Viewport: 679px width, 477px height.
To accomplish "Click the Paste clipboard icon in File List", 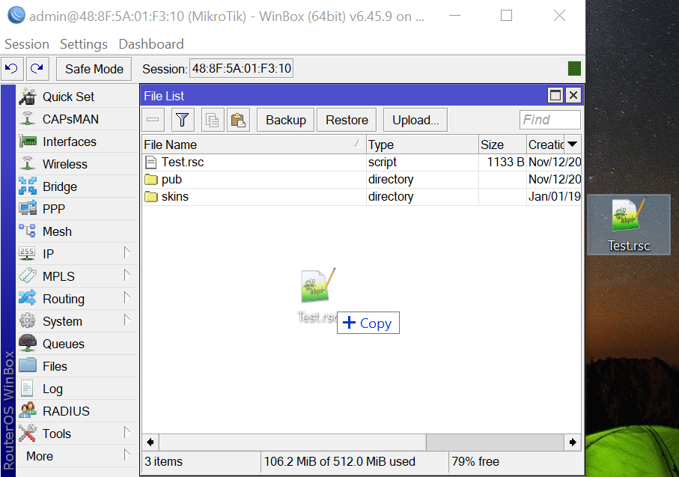I will tap(238, 120).
